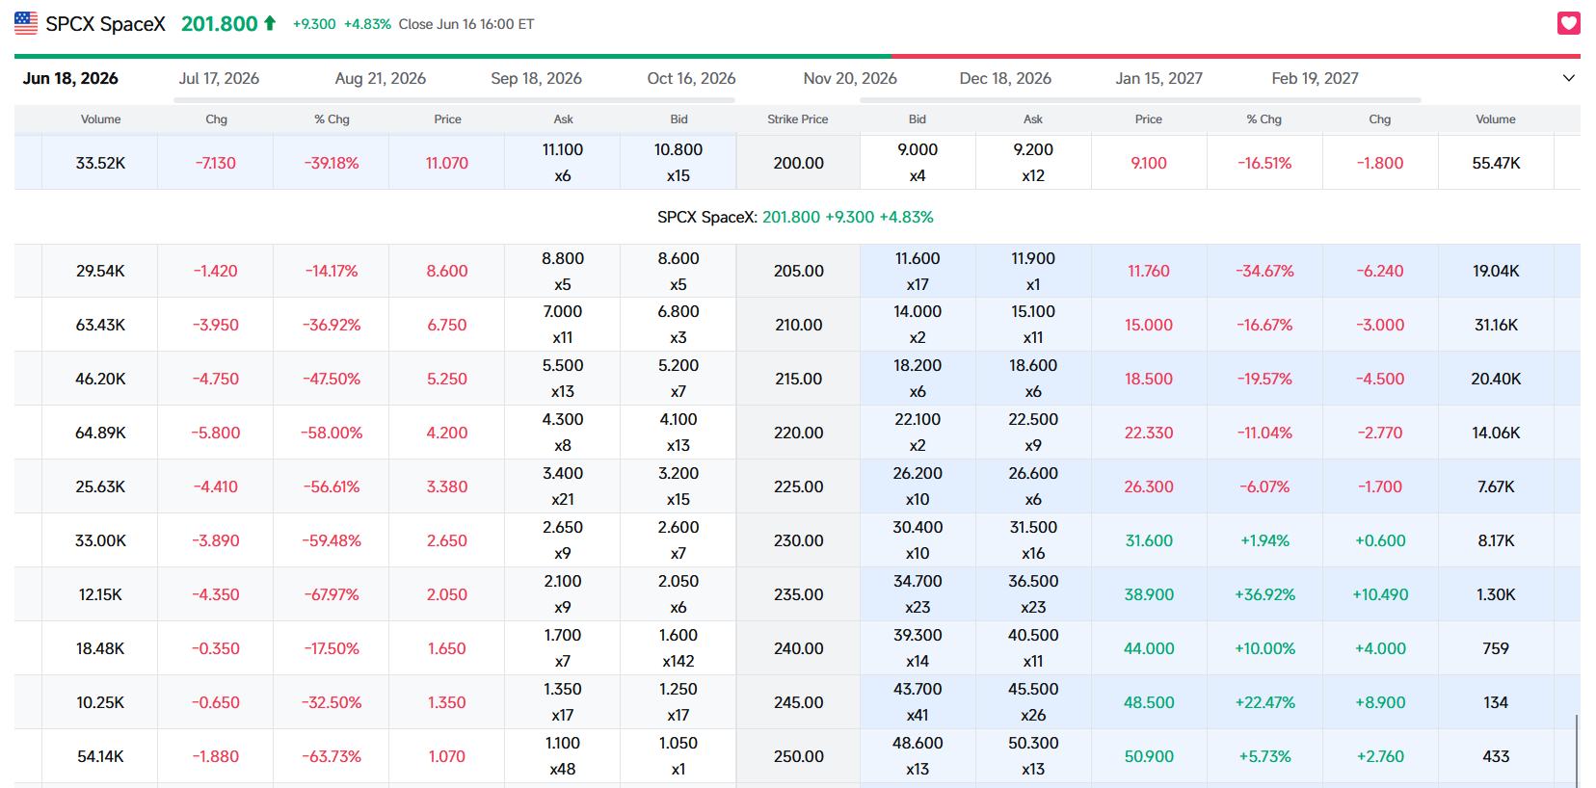The height and width of the screenshot is (788, 1596).
Task: Click the call ask 1.100 x48
Action: [x=563, y=756]
